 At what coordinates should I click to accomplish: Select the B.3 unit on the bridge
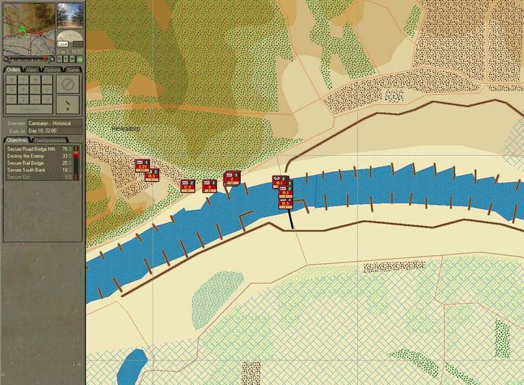click(286, 202)
